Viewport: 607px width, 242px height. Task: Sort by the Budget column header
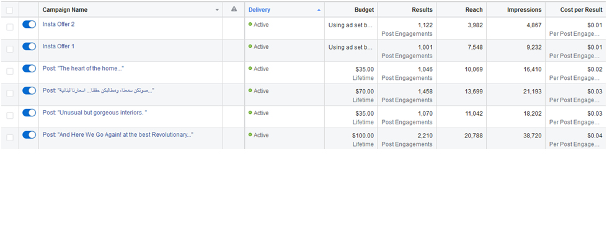point(364,10)
